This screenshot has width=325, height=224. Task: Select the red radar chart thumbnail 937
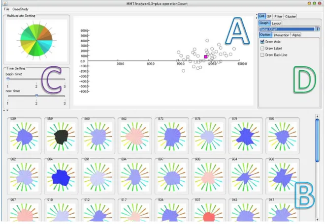point(208,212)
